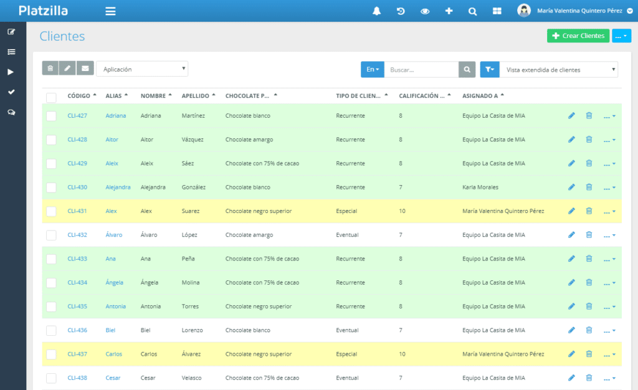Edit the CLI-431 row with pencil icon

[571, 211]
